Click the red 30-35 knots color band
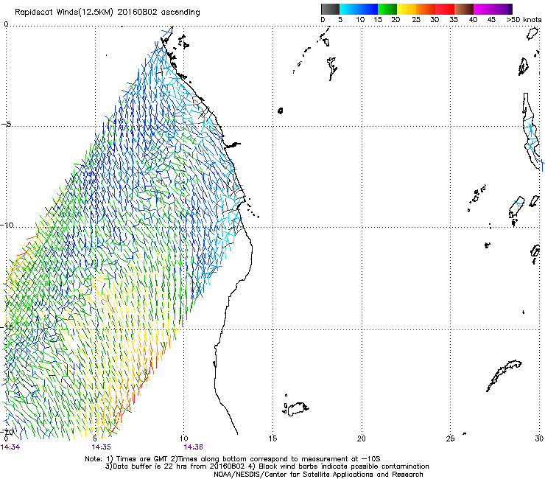545x479 pixels. (445, 9)
